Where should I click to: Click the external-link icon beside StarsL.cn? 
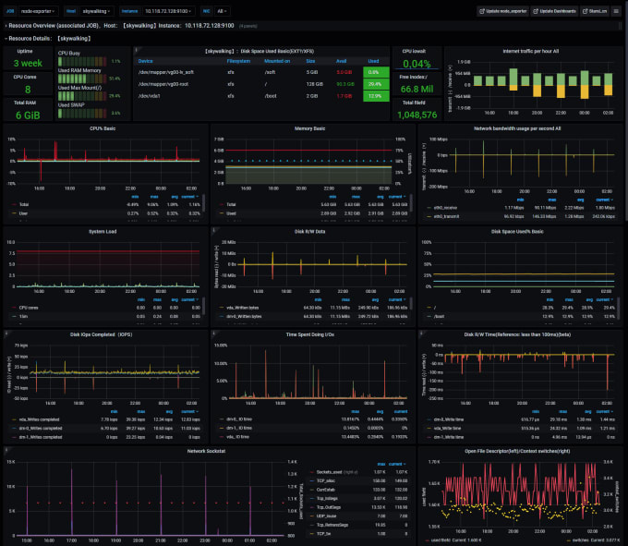pyautogui.click(x=586, y=11)
